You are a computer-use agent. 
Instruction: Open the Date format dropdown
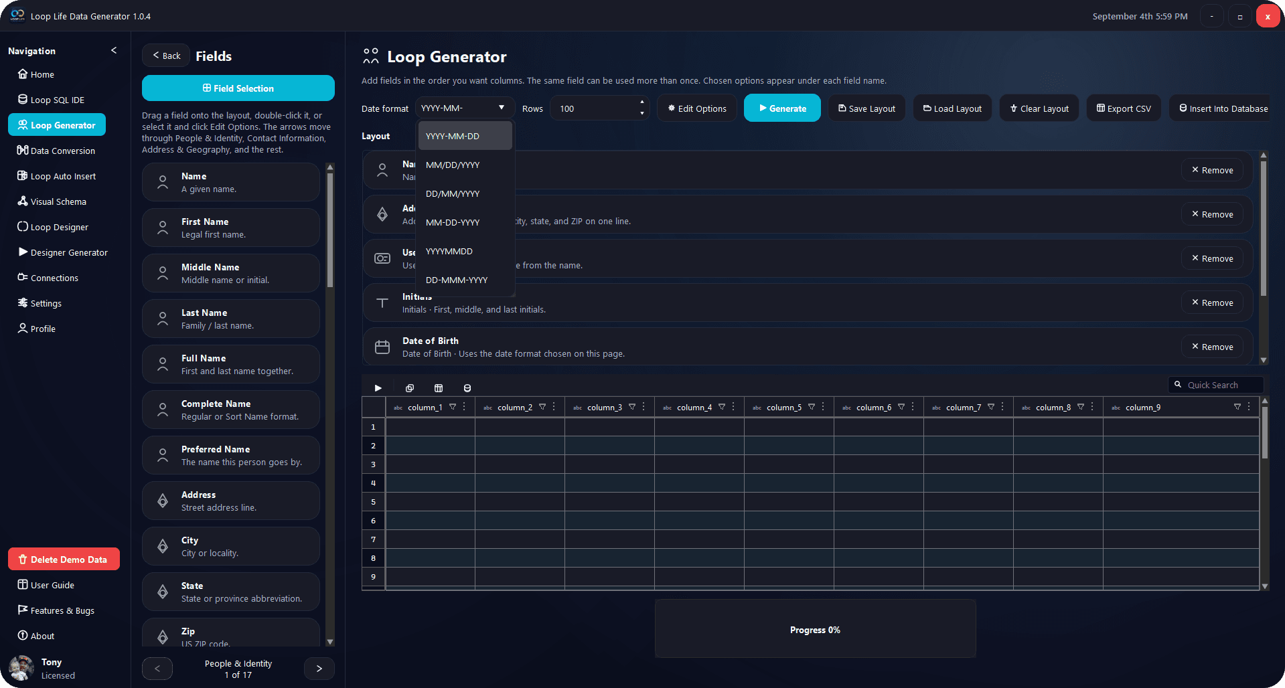pyautogui.click(x=465, y=108)
